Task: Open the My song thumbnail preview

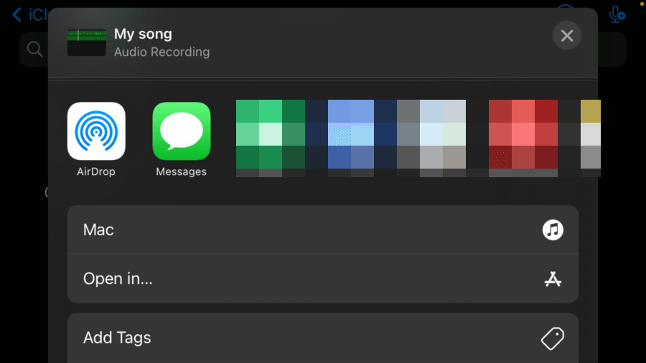Action: point(87,42)
